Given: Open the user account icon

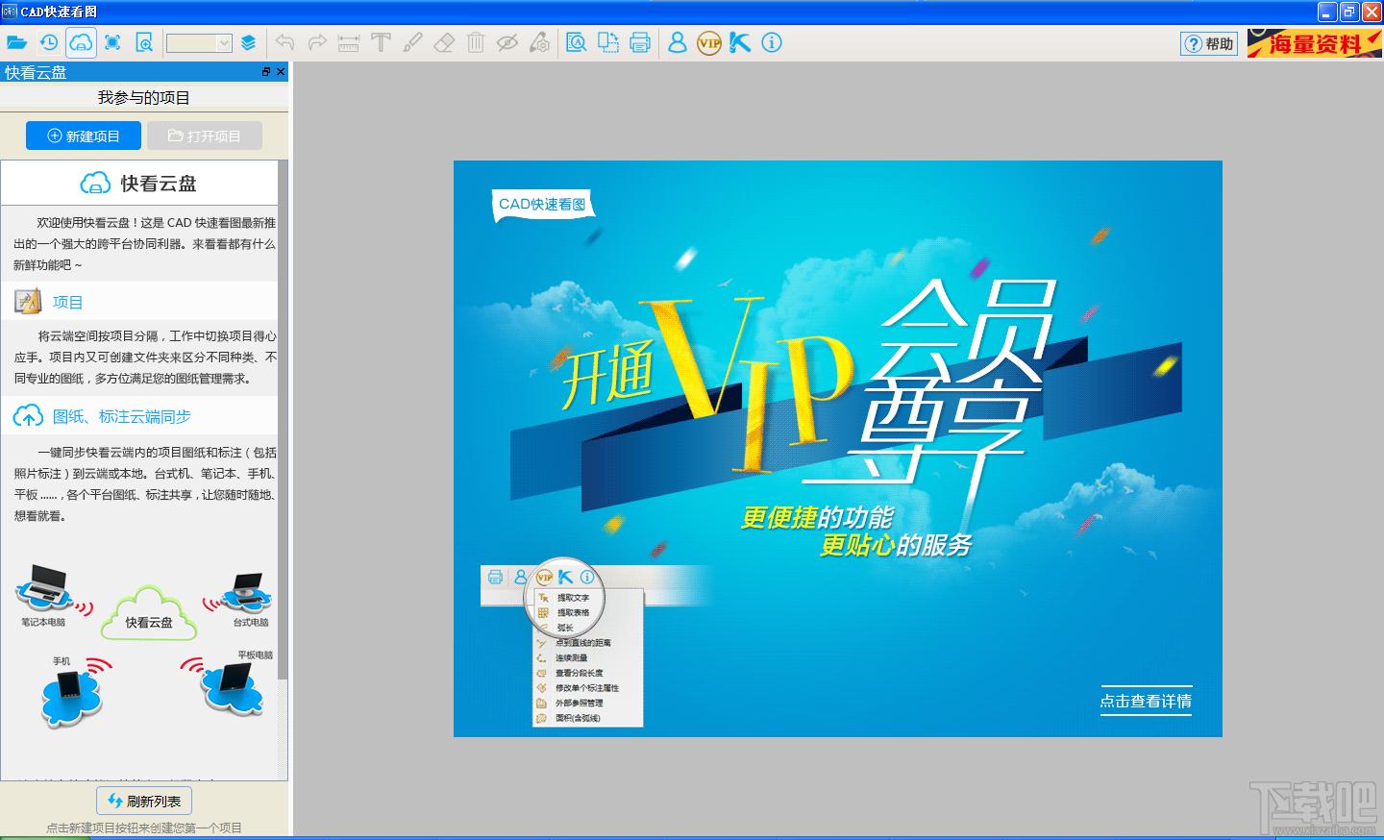Looking at the screenshot, I should coord(677,42).
